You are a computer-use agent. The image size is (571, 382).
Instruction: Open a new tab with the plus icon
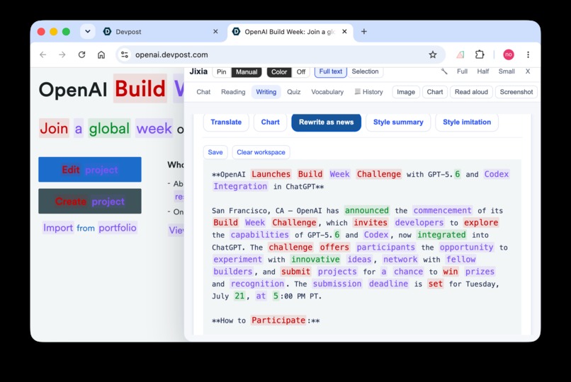(x=364, y=32)
